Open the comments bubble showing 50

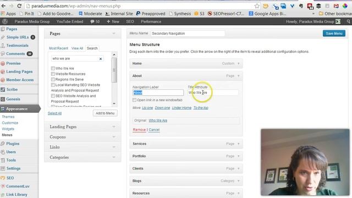click(95, 21)
